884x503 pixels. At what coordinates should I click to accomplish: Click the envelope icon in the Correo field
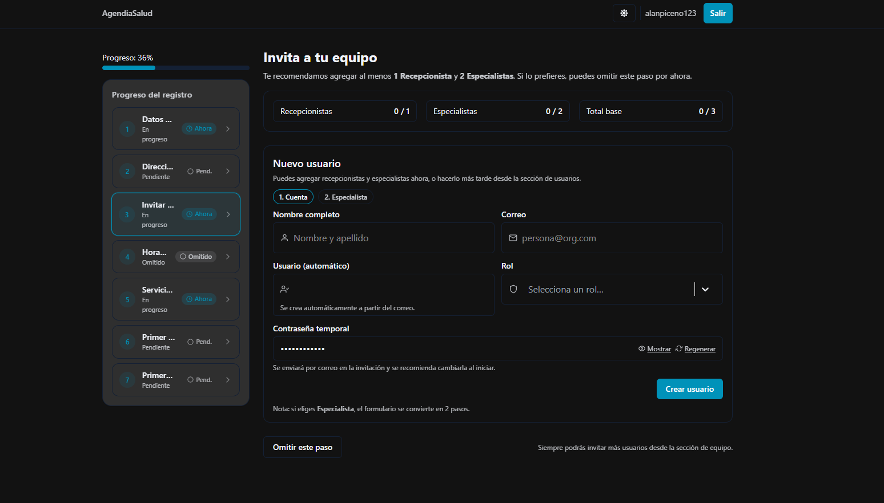[x=513, y=238]
